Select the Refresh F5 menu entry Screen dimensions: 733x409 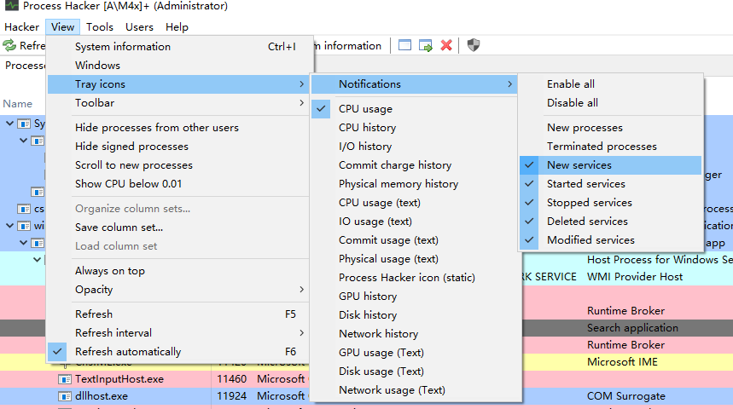pos(178,314)
